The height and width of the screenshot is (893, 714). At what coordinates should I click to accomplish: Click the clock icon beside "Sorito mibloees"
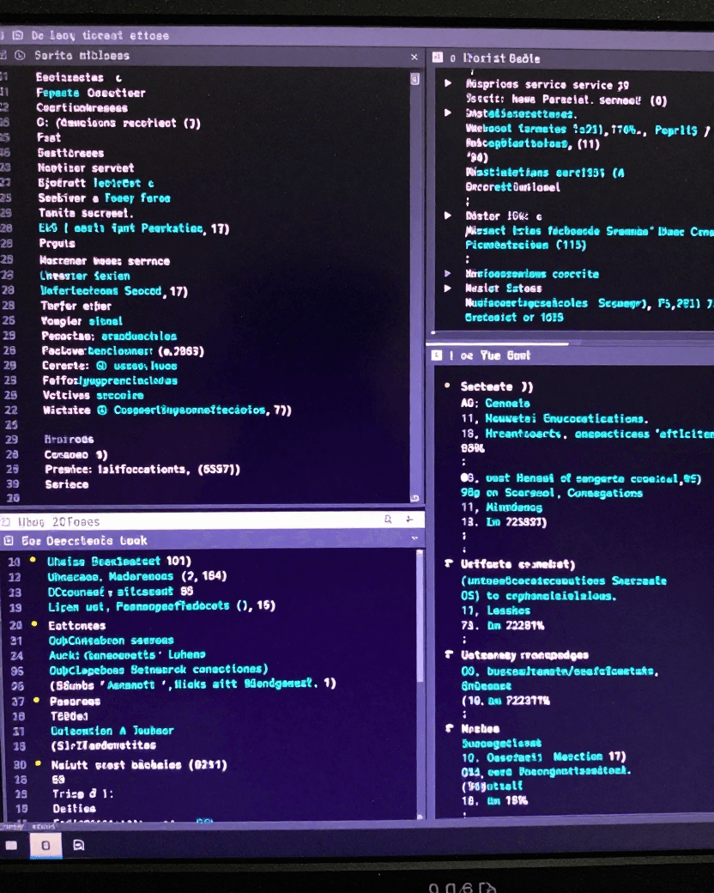pyautogui.click(x=20, y=55)
